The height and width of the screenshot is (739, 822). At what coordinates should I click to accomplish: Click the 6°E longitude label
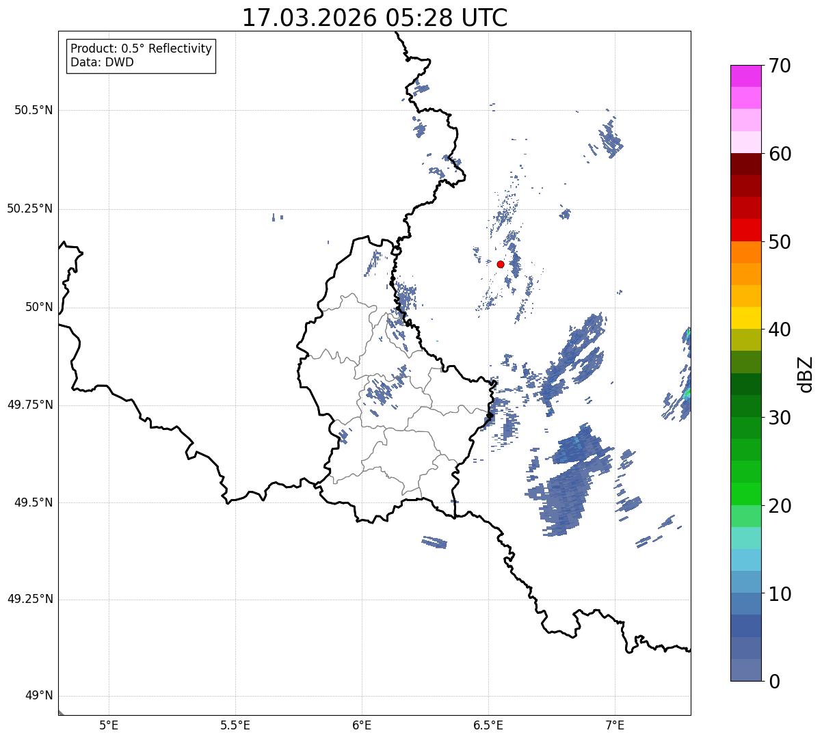(x=362, y=725)
